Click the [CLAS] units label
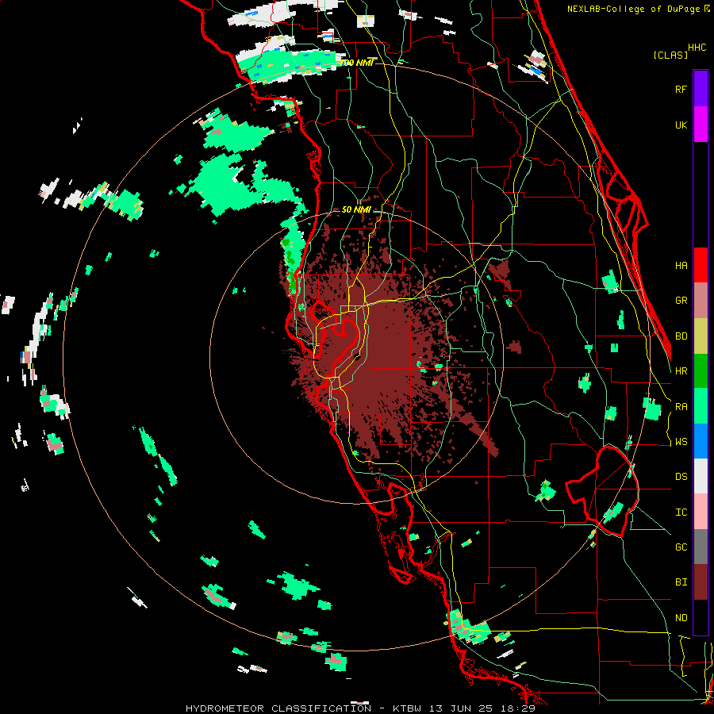714x714 pixels. click(670, 55)
